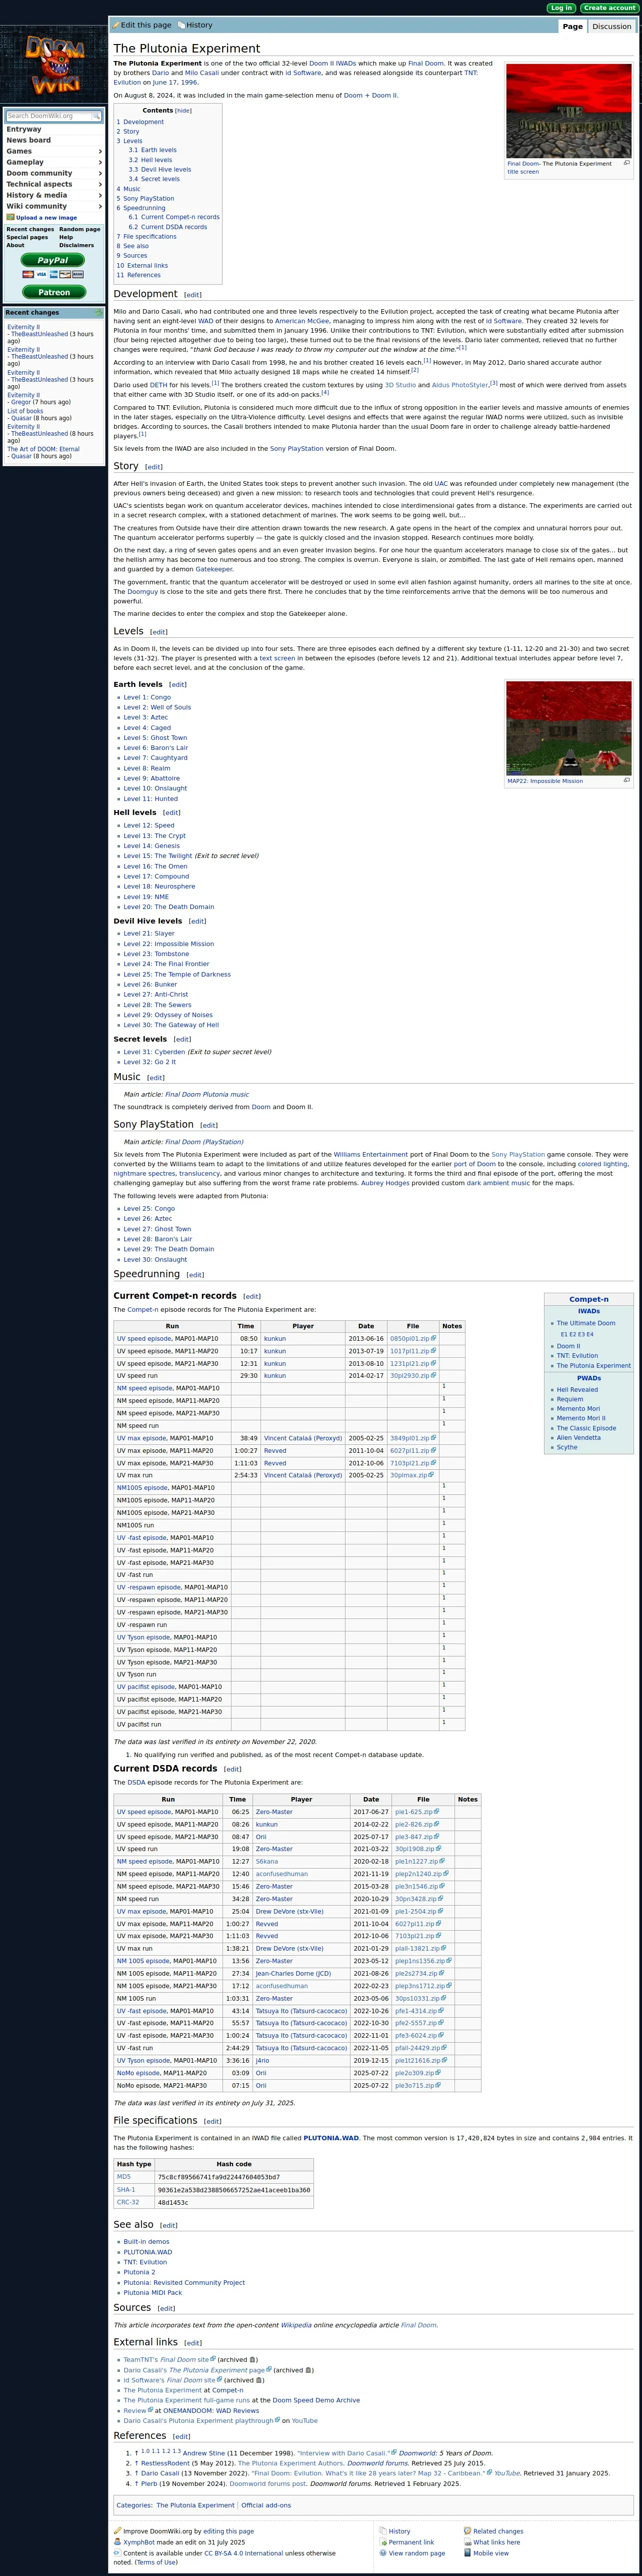Click the History page icon at top
The height and width of the screenshot is (2576, 642).
(x=180, y=25)
